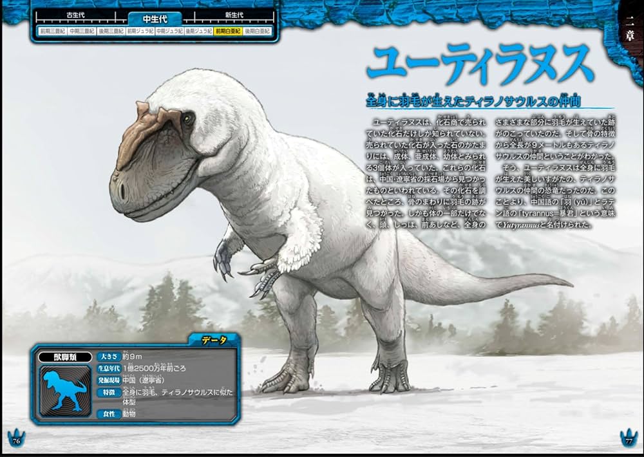Click the page 76 footprint icon
644x457 pixels.
pos(15,438)
